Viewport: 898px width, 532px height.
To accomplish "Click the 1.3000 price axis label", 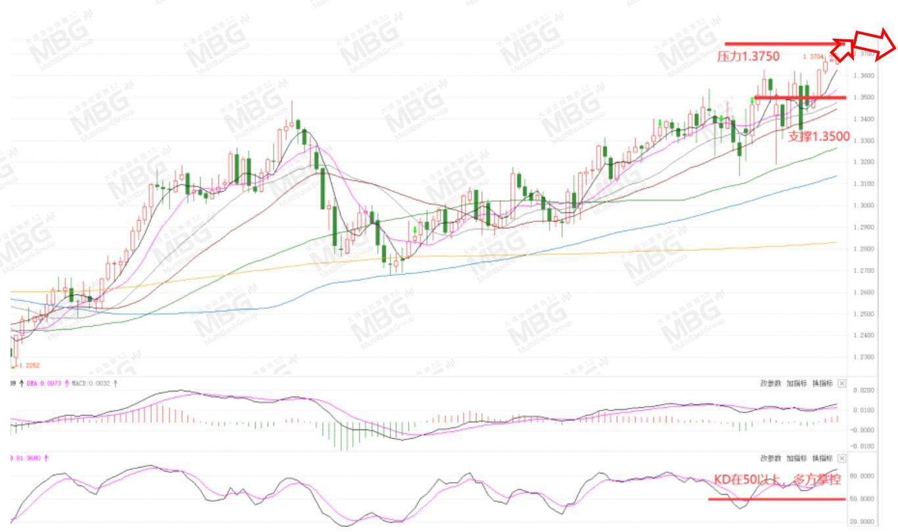I will [x=863, y=206].
